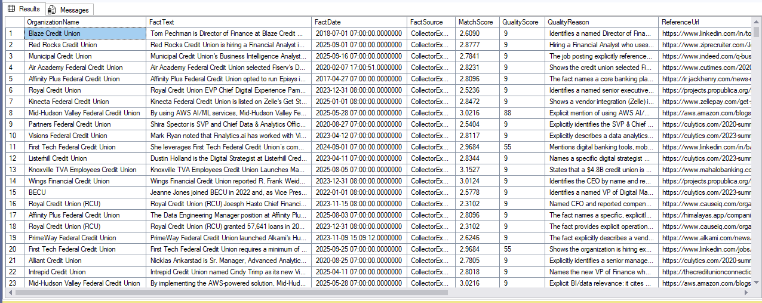Select the ReferenceUrl column header

(x=705, y=22)
